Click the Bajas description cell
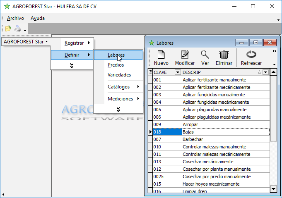Screen dimensions: 282x198 [x=226, y=132]
